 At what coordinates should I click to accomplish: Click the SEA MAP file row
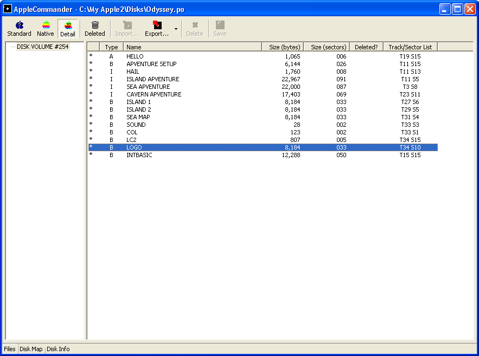click(138, 117)
